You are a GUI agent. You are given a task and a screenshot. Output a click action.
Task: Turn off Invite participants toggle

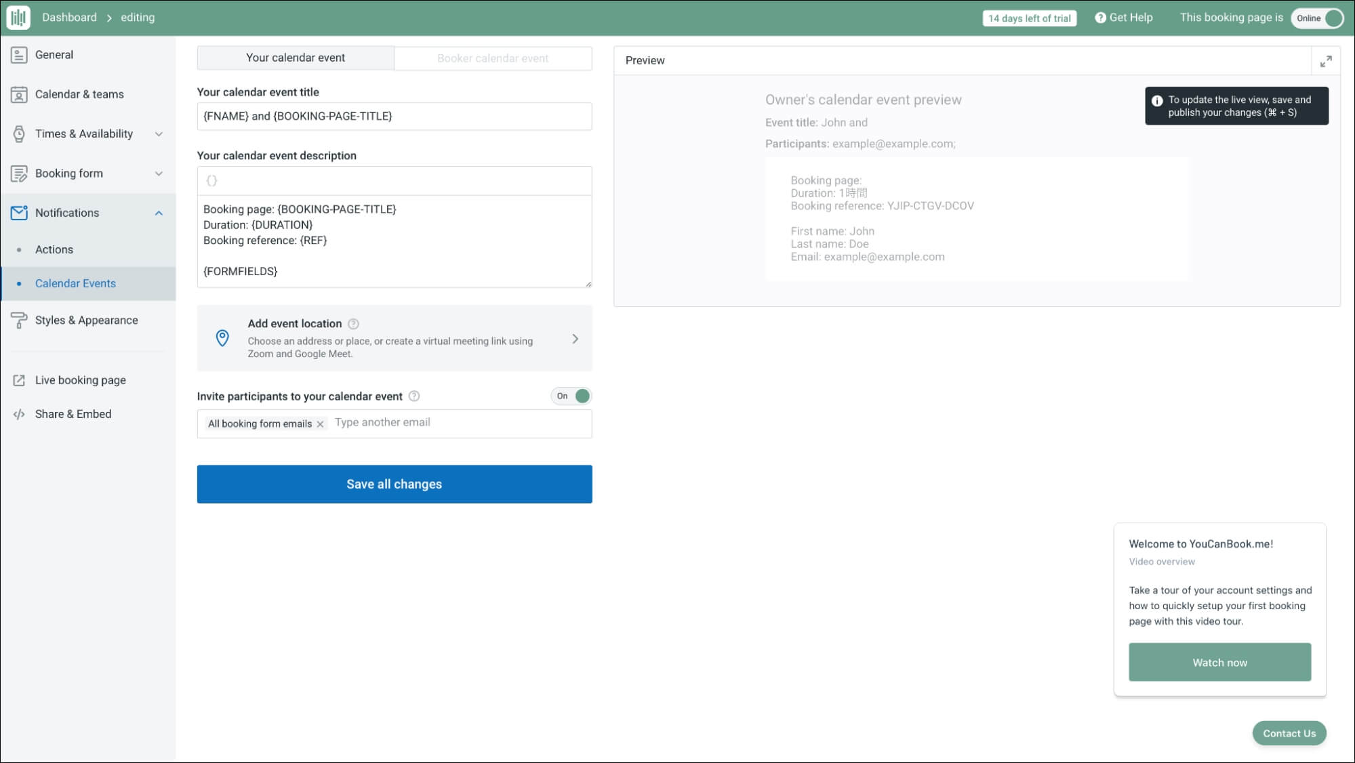tap(572, 396)
